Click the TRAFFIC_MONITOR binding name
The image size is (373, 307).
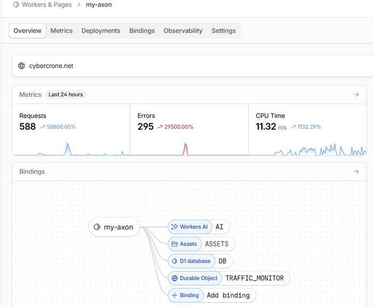point(254,278)
